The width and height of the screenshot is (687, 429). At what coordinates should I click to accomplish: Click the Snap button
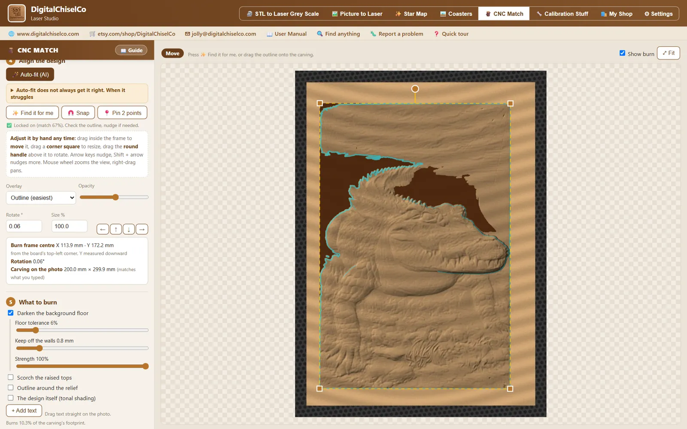pos(78,113)
